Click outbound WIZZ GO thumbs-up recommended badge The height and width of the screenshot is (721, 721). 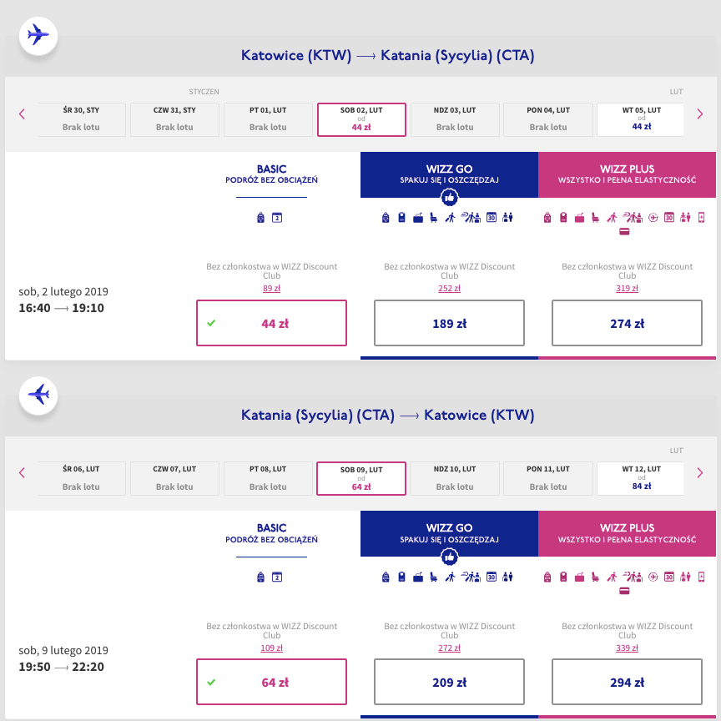[449, 198]
